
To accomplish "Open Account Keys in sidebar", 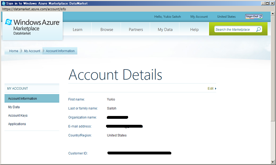I will 18,116.
